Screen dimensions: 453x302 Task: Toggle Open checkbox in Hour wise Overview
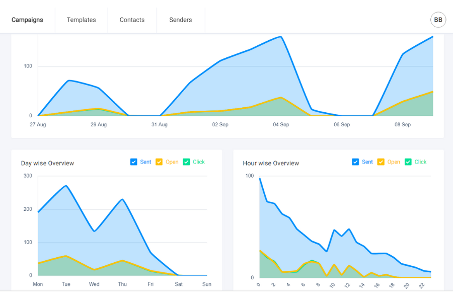(x=381, y=162)
